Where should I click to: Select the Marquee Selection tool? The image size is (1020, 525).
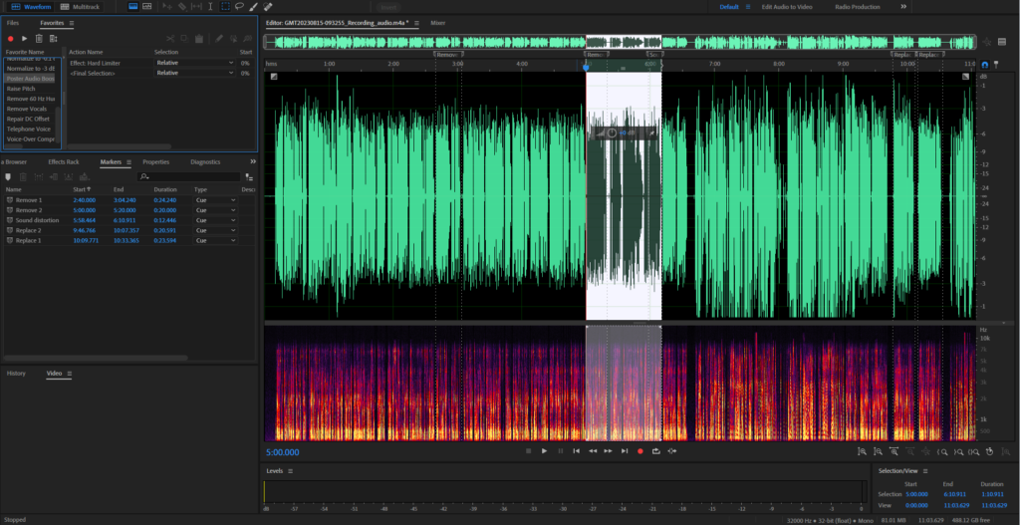coord(225,7)
